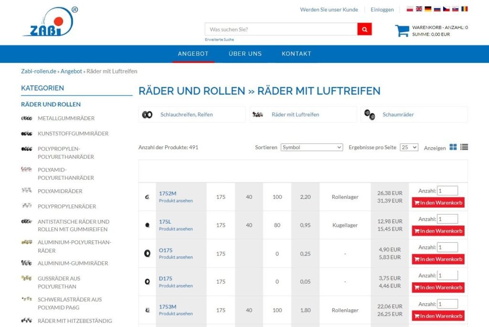Viewport: 489px width, 327px height.
Task: Switch language with the Slovak flag
Action: pos(455,9)
